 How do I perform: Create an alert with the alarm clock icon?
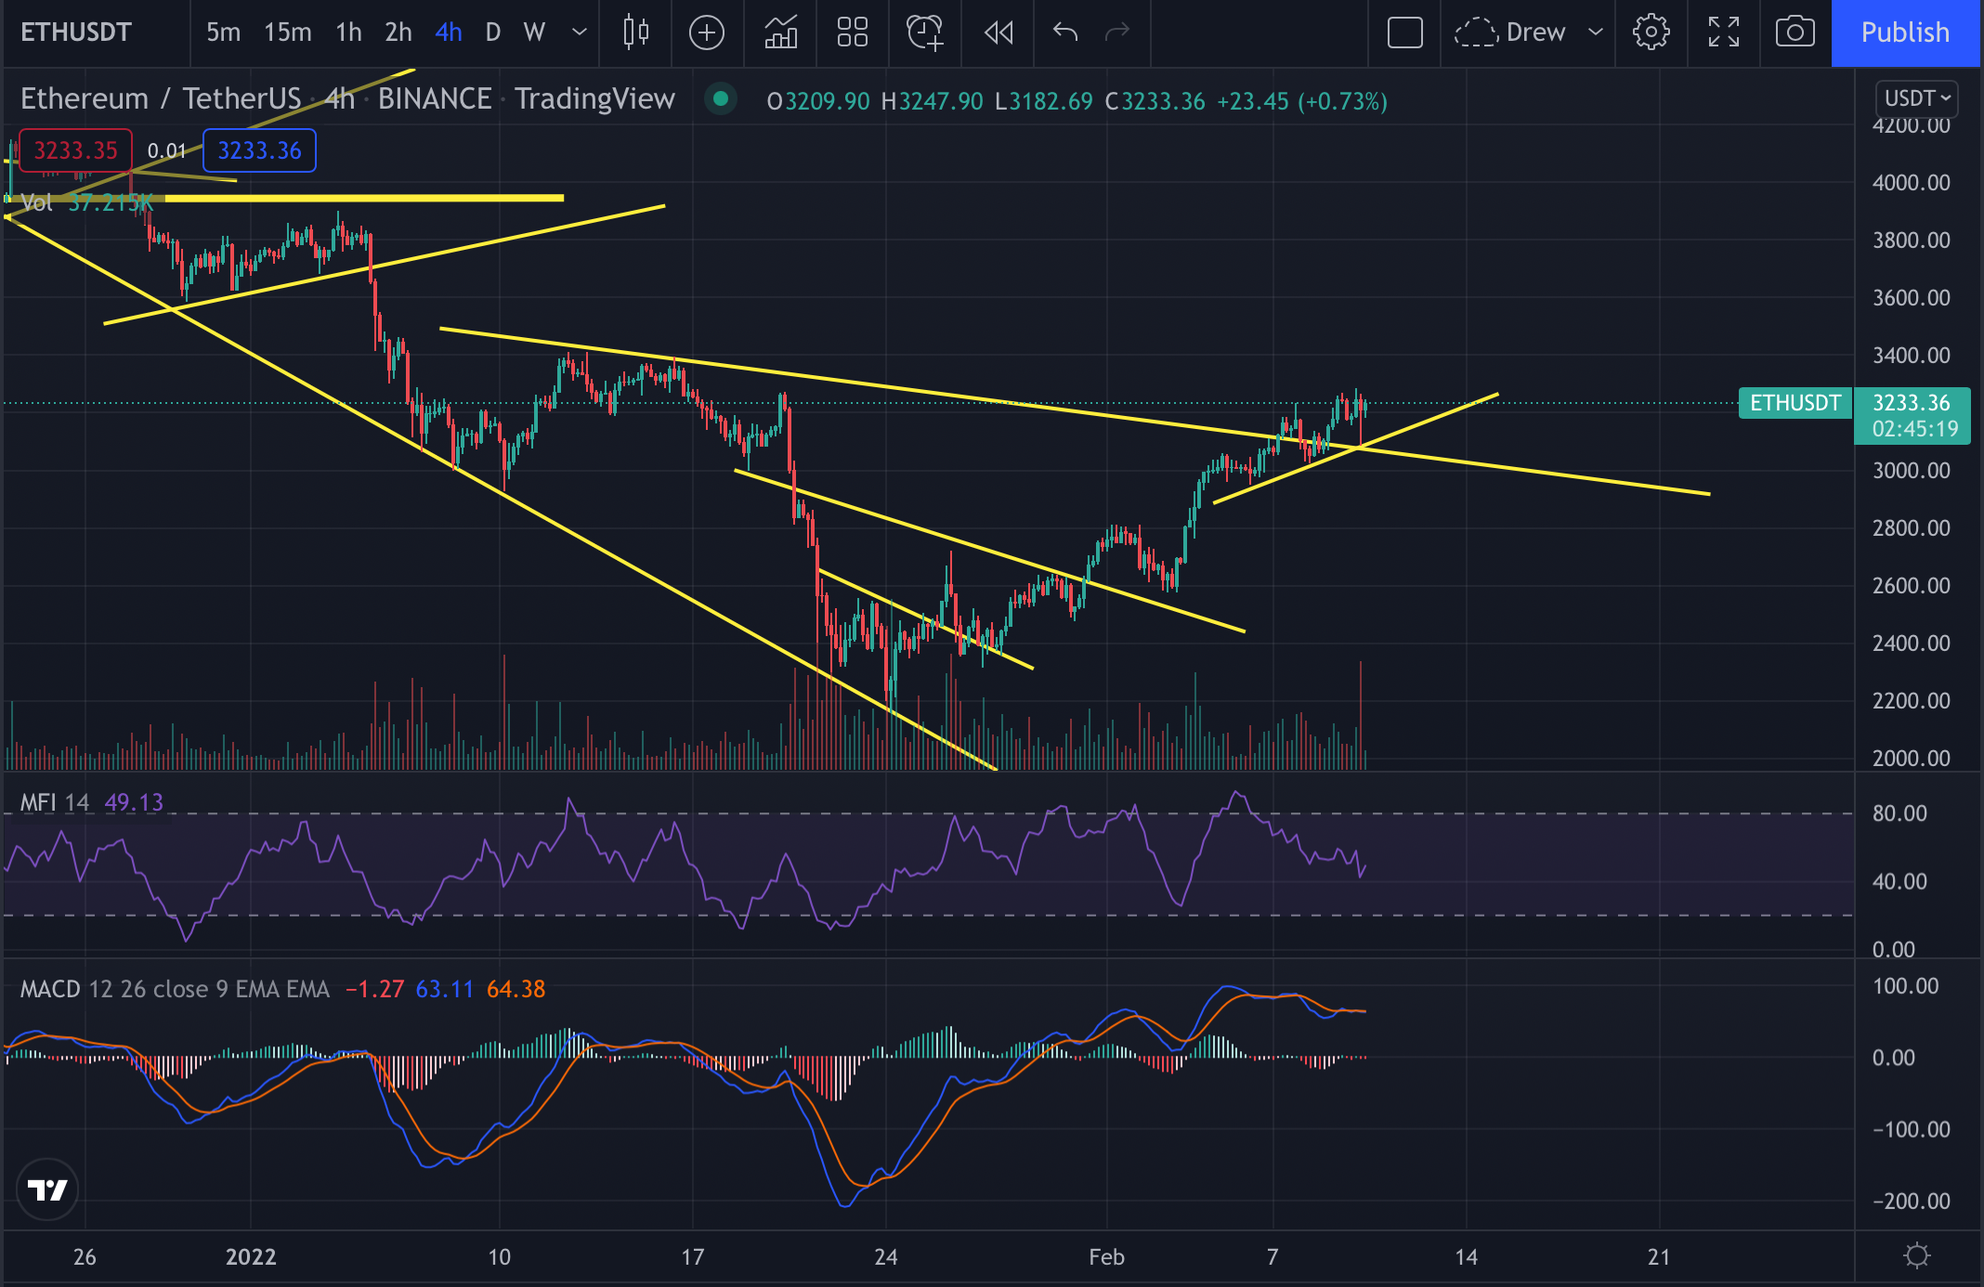[924, 32]
